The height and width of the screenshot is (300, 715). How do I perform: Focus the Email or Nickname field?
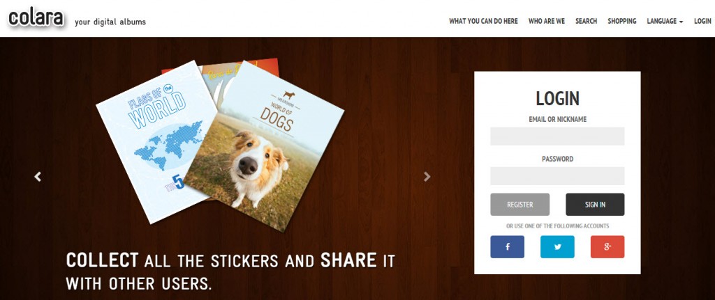click(557, 136)
